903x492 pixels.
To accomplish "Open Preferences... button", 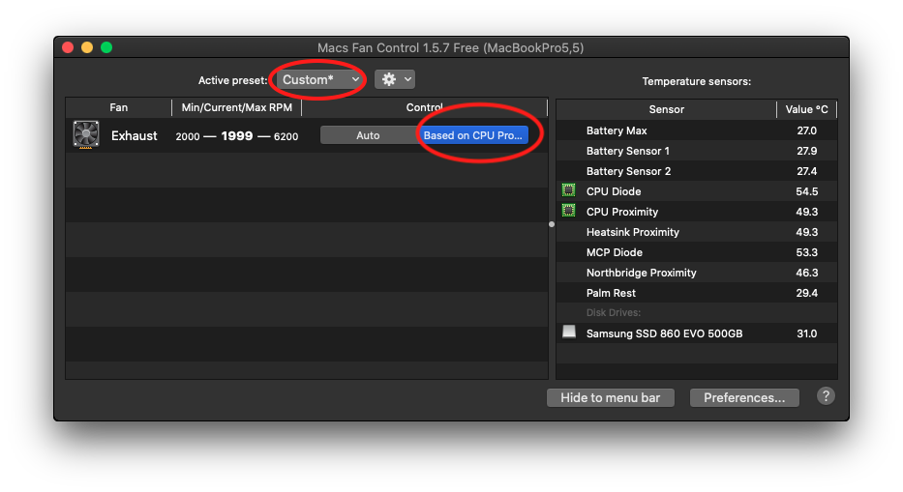I will point(744,397).
